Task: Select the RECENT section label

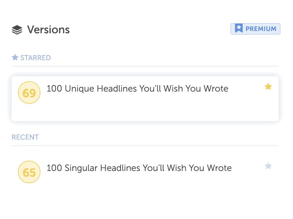Action: click(25, 137)
